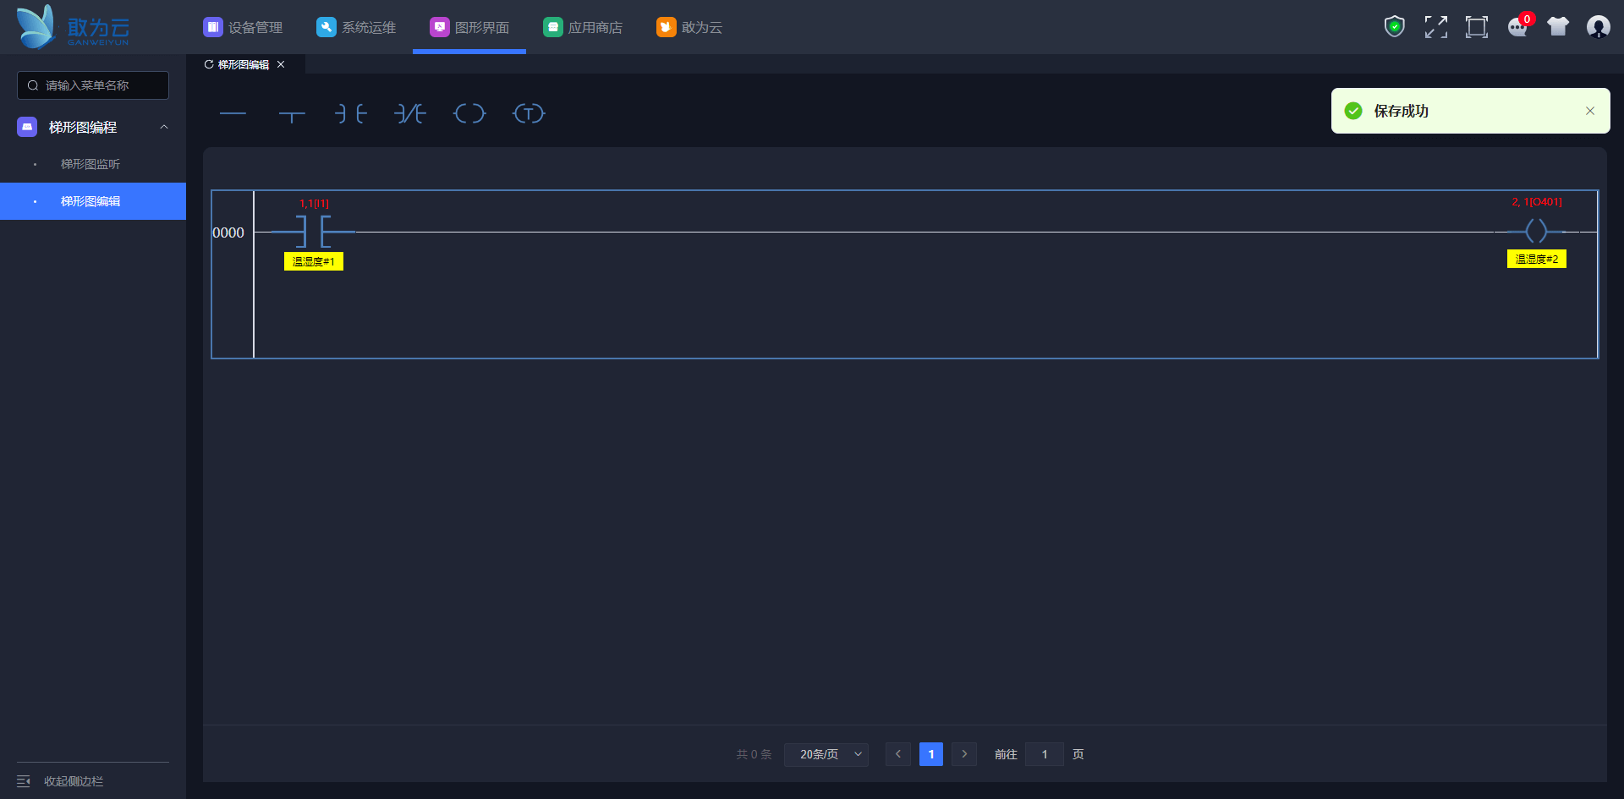
Task: Select the normally closed contact tool
Action: coord(410,113)
